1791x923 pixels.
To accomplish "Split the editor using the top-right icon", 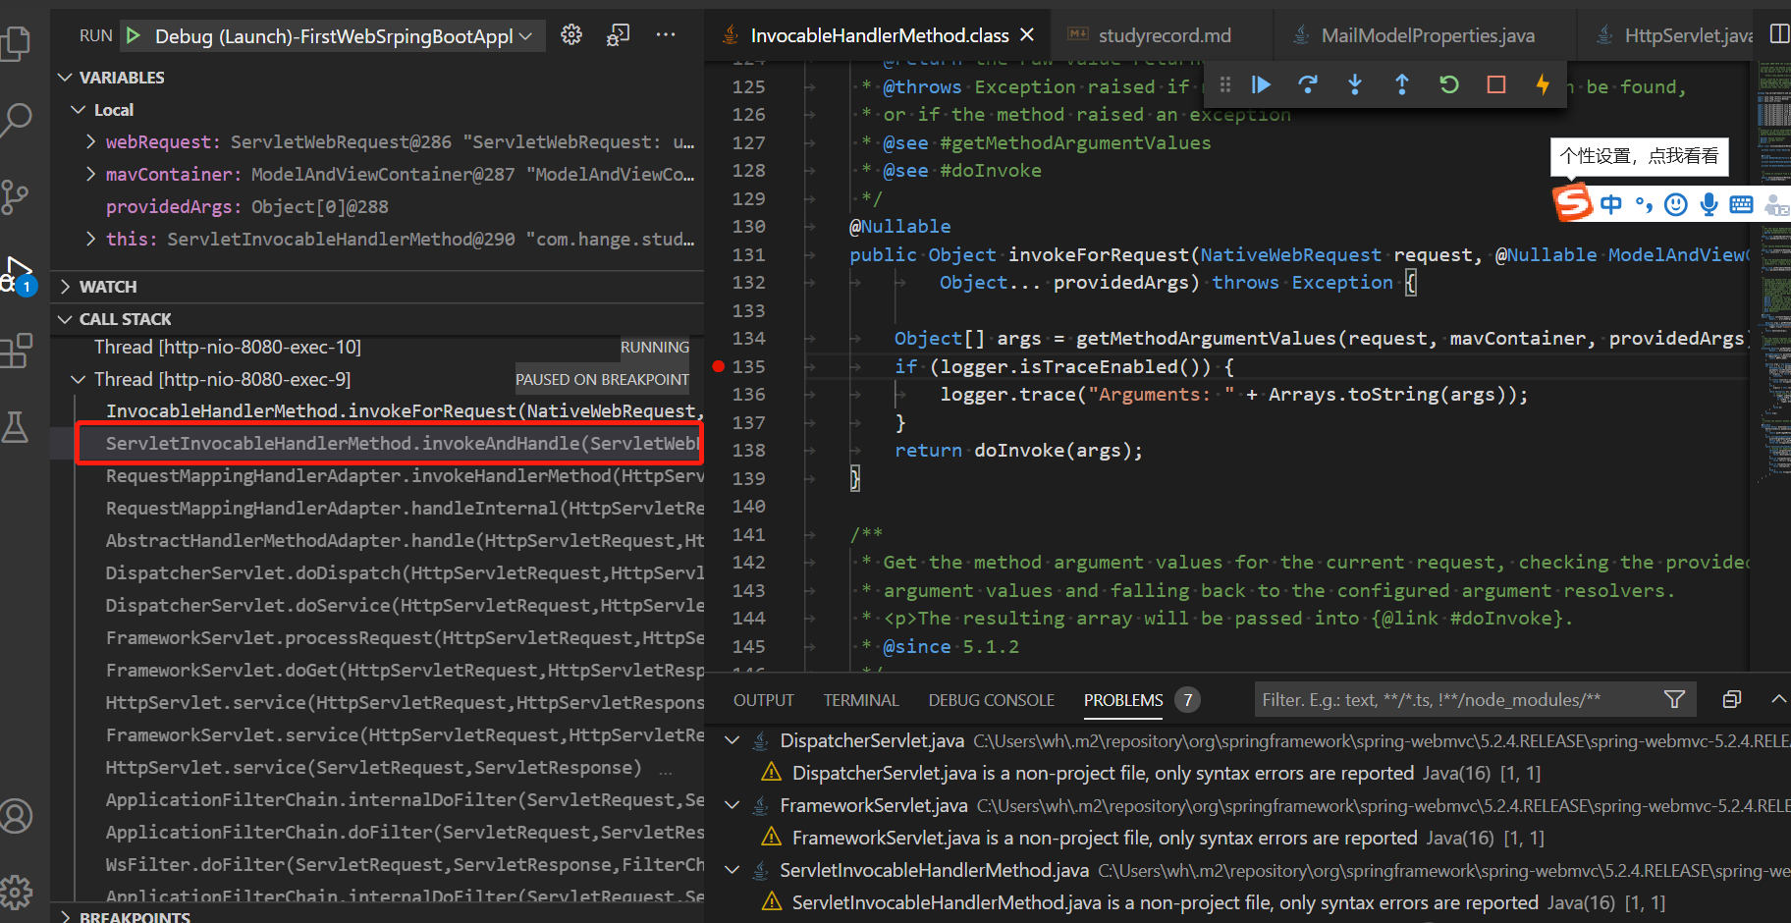I will 1779,32.
